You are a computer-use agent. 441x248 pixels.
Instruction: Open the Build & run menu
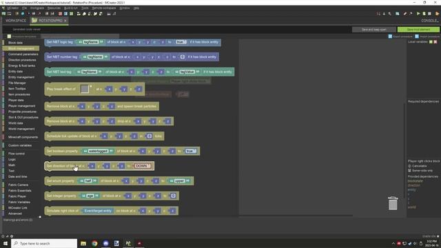[x=70, y=8]
